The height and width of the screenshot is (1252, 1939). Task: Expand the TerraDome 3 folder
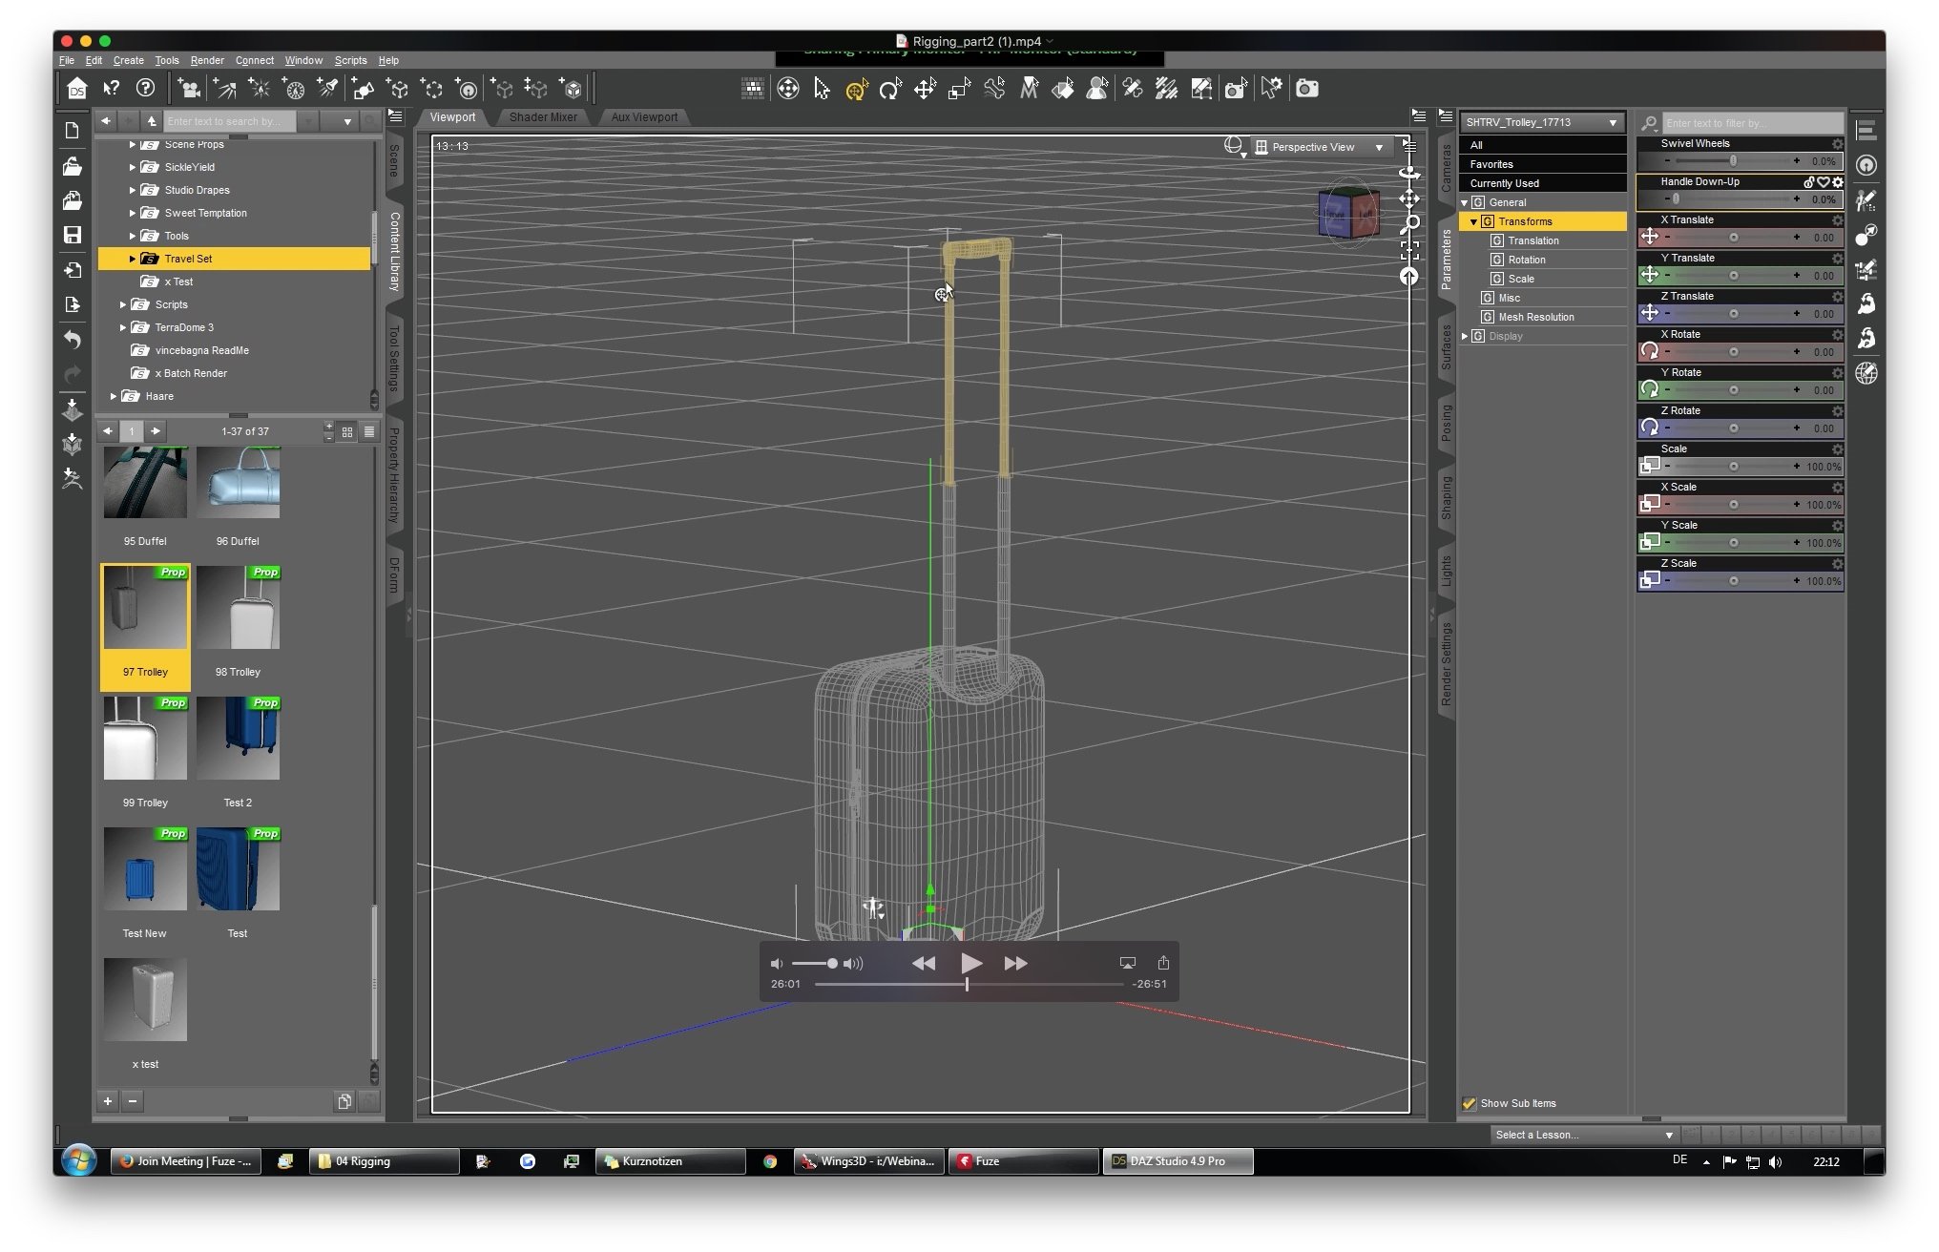click(x=122, y=327)
